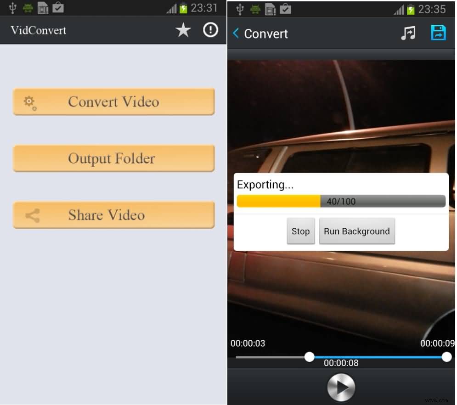The height and width of the screenshot is (405, 457).
Task: Click the star rating icon in VidConvert toolbar
Action: [183, 29]
